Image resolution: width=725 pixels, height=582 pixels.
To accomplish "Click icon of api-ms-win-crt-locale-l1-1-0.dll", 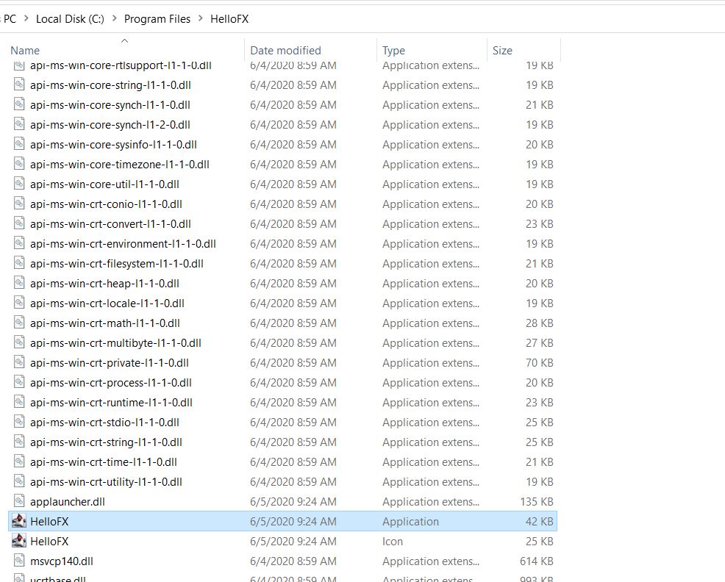I will point(19,303).
